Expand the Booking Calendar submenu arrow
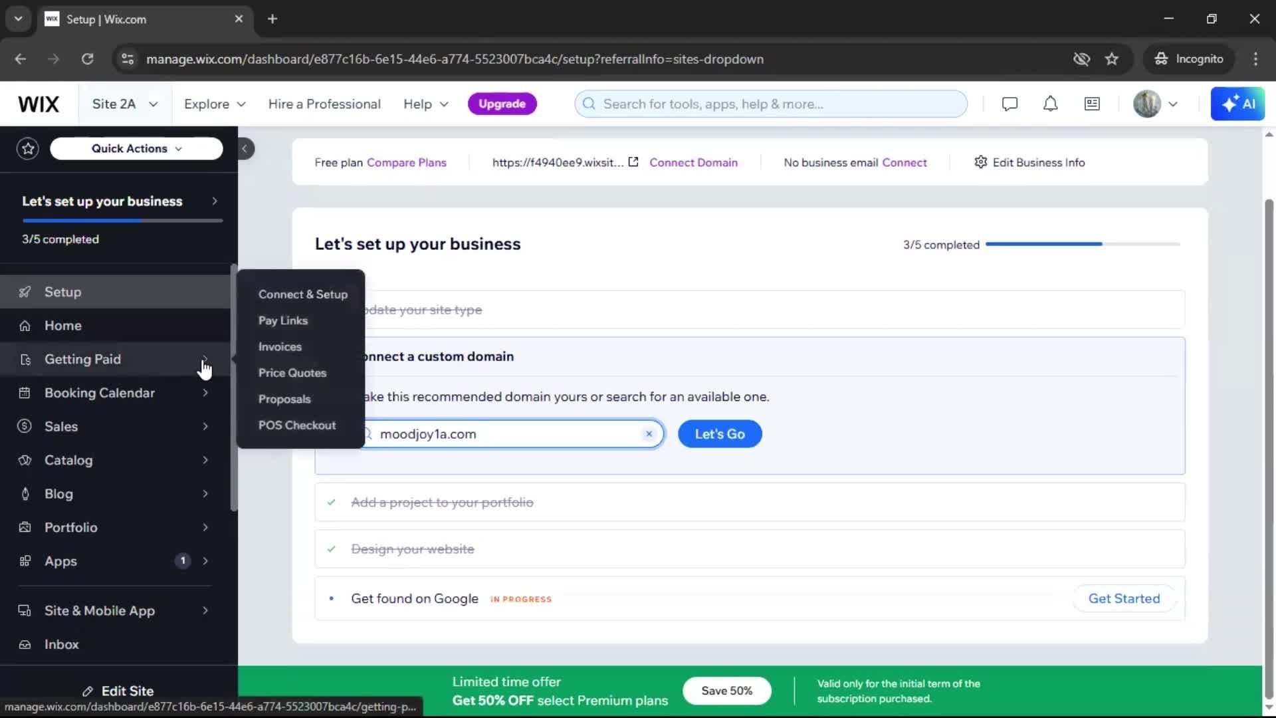The image size is (1276, 718). click(x=205, y=393)
